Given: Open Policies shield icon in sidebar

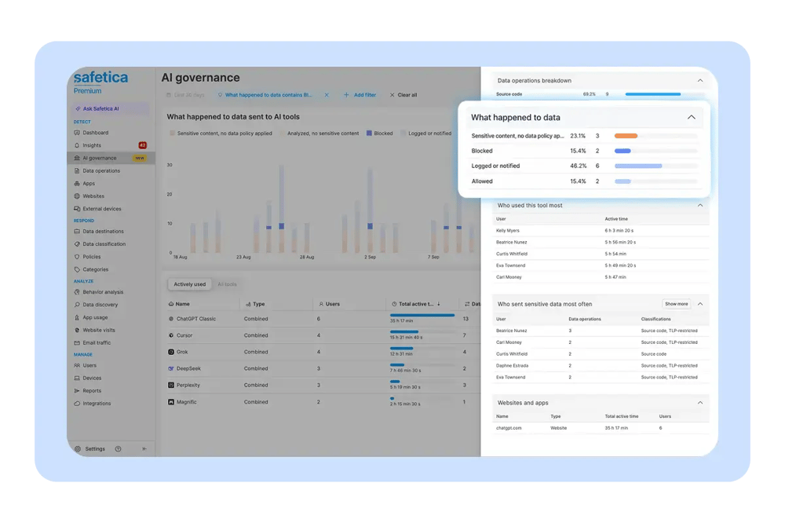Looking at the screenshot, I should point(77,257).
